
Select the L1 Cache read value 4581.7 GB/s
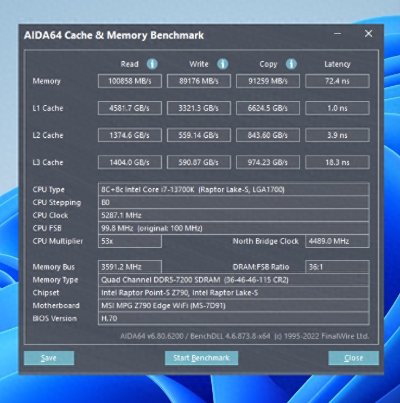pyautogui.click(x=130, y=108)
